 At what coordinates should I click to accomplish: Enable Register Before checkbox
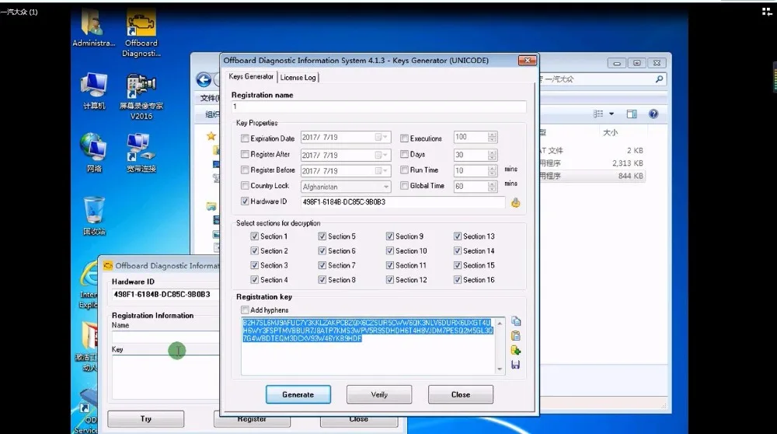[x=245, y=170]
